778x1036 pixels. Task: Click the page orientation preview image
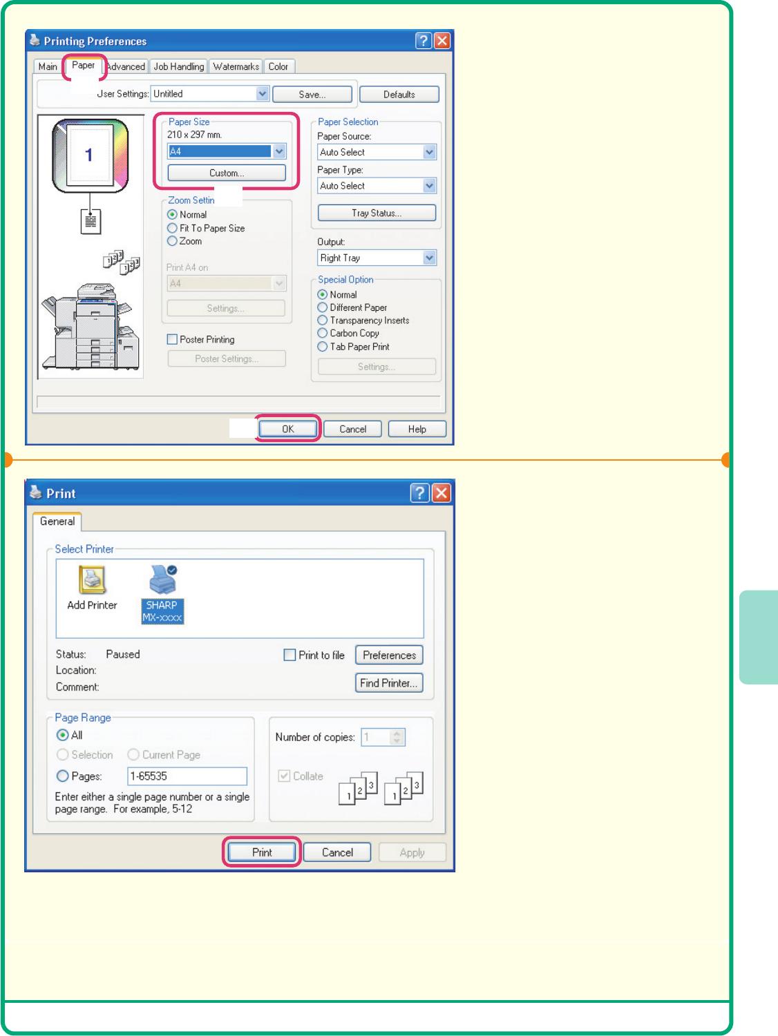click(90, 155)
